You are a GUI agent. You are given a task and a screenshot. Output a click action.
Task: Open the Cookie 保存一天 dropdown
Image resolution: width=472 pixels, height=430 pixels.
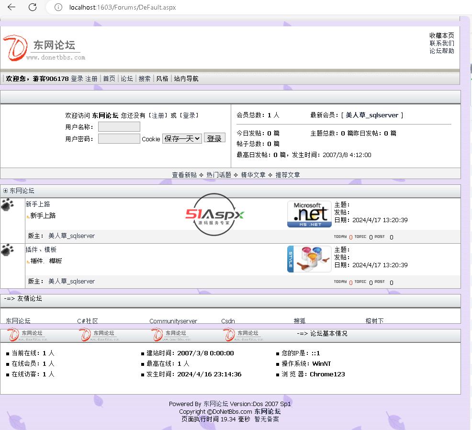182,138
